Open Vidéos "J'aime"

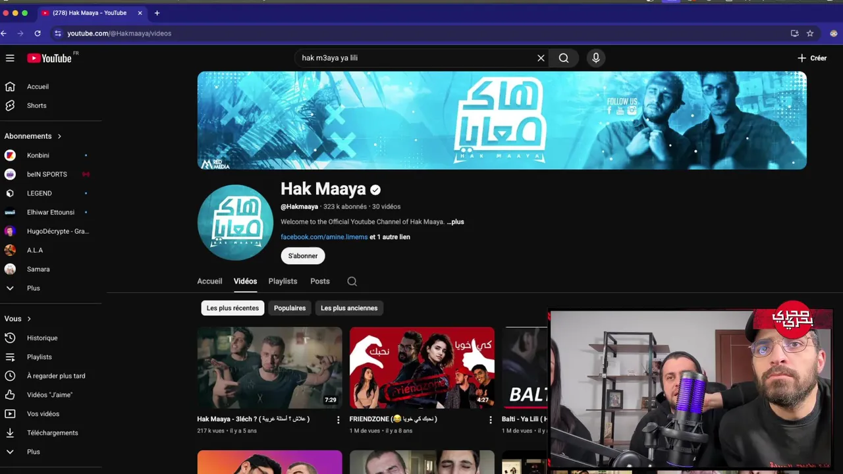coord(51,395)
